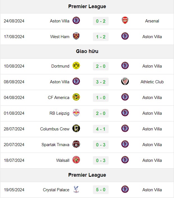Click the Columbus Crew team name

(x=55, y=129)
